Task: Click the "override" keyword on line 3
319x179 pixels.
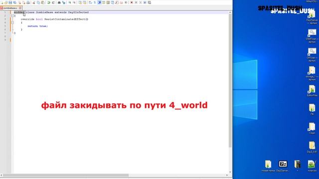Action: pyautogui.click(x=27, y=19)
